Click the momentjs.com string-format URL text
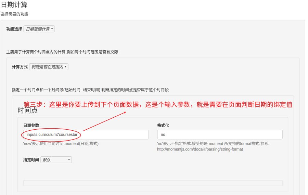The width and height of the screenshot is (308, 195). 200,149
